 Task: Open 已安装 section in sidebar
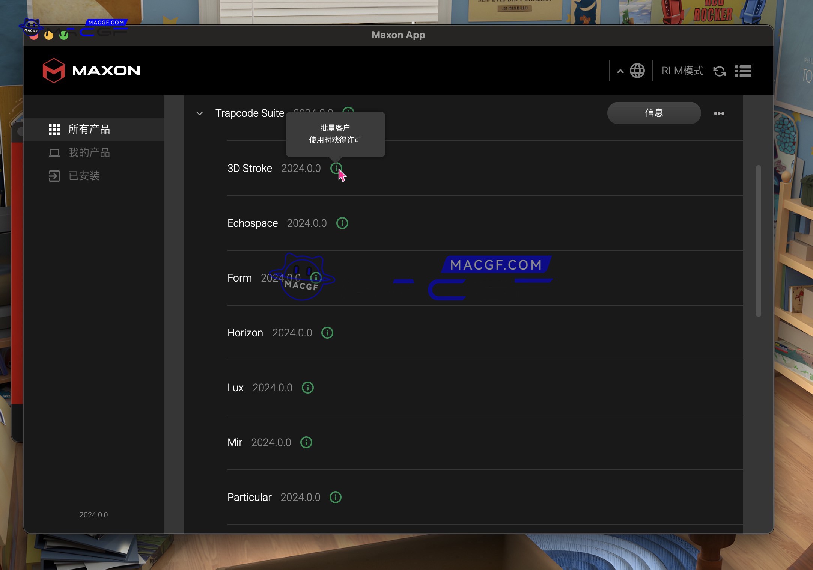coord(84,176)
